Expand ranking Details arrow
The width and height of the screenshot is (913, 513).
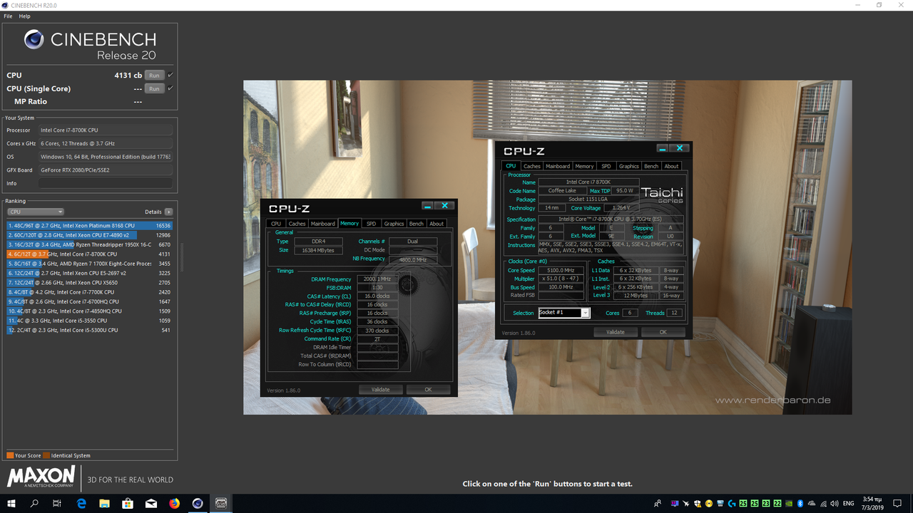(x=168, y=212)
